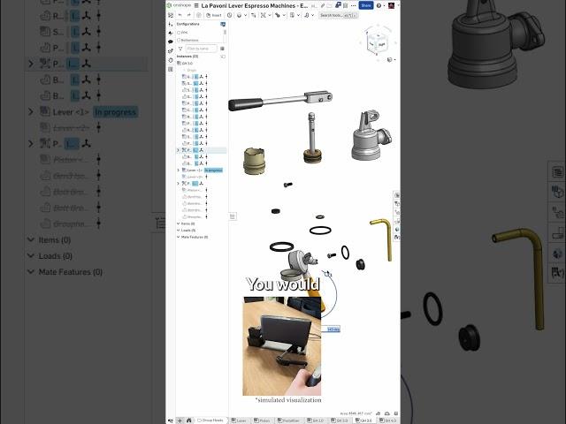The image size is (566, 424).
Task: Expand the highlighted P... subassembly row
Action: tap(178, 150)
